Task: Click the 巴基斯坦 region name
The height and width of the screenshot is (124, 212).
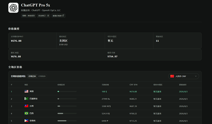Action: [33, 99]
